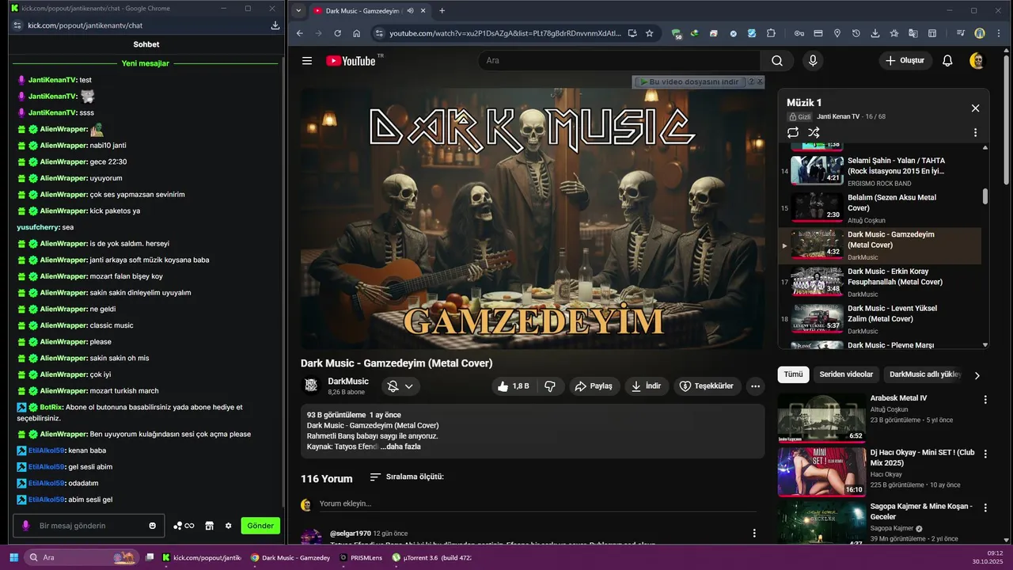Open a new Chrome tab
The height and width of the screenshot is (570, 1013).
tap(442, 10)
